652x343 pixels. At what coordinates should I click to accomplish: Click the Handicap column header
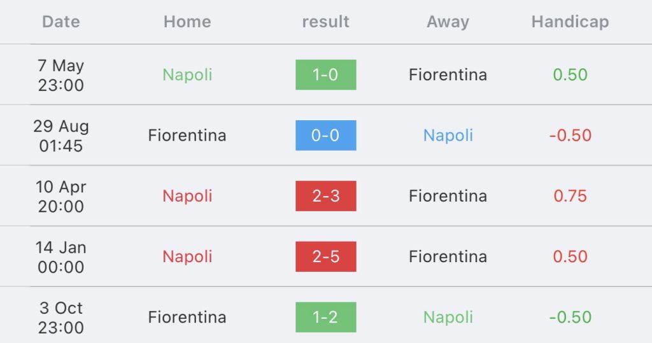pos(570,22)
